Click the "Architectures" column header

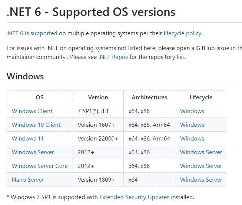tap(149, 97)
